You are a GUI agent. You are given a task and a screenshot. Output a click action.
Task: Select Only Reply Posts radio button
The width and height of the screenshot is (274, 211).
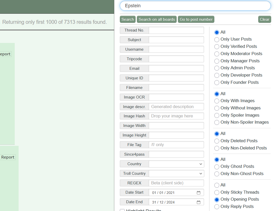click(x=217, y=207)
